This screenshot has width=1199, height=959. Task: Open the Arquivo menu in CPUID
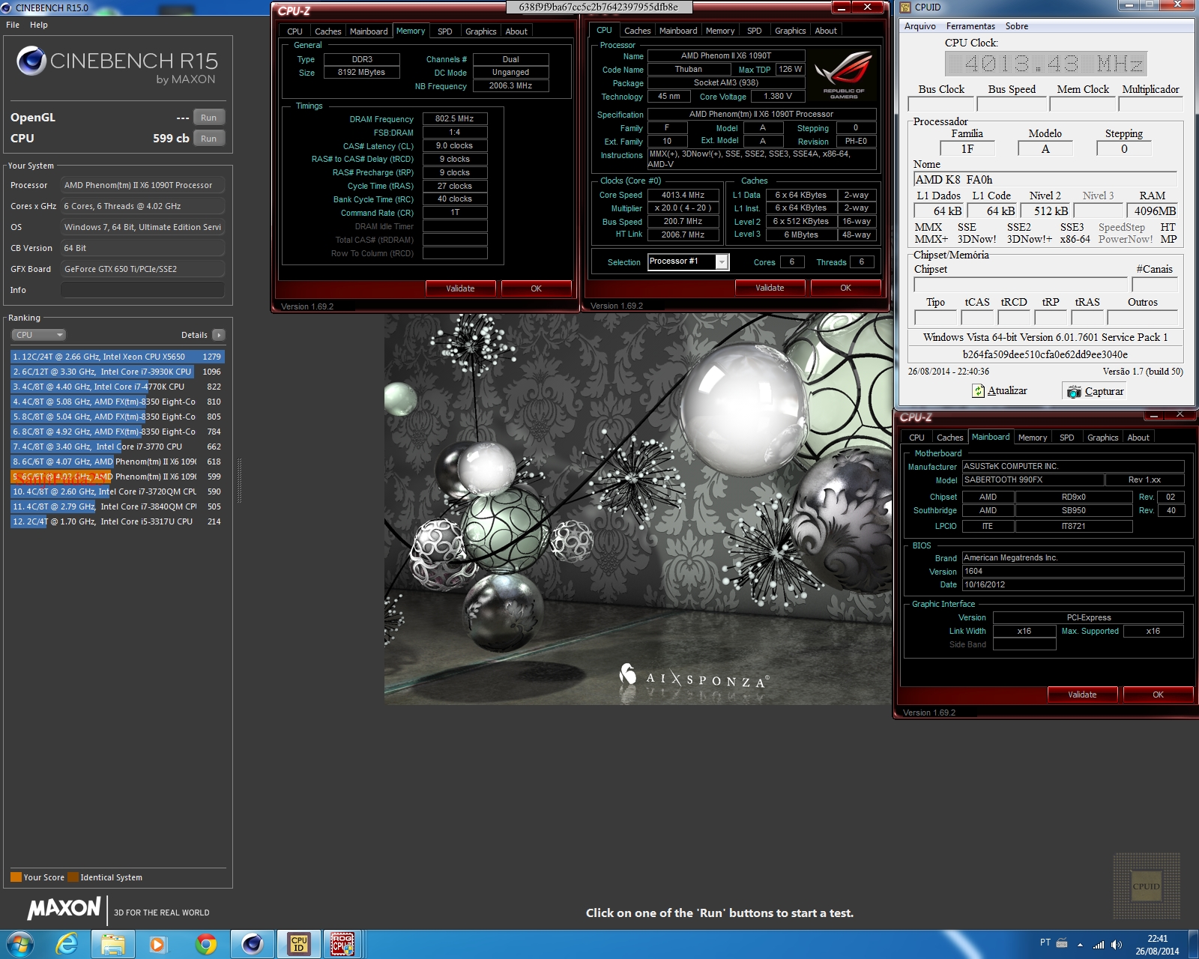click(920, 26)
